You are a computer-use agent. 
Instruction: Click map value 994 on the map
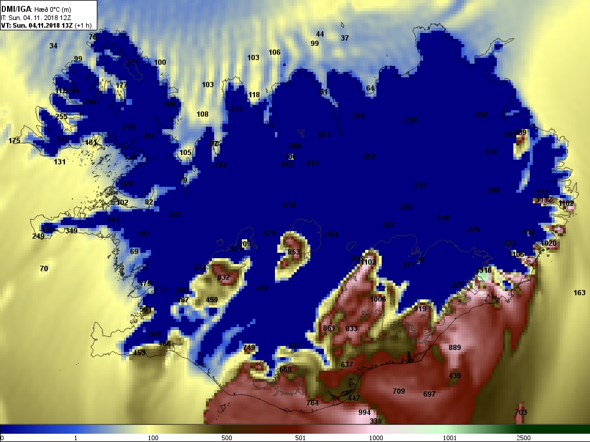click(364, 413)
